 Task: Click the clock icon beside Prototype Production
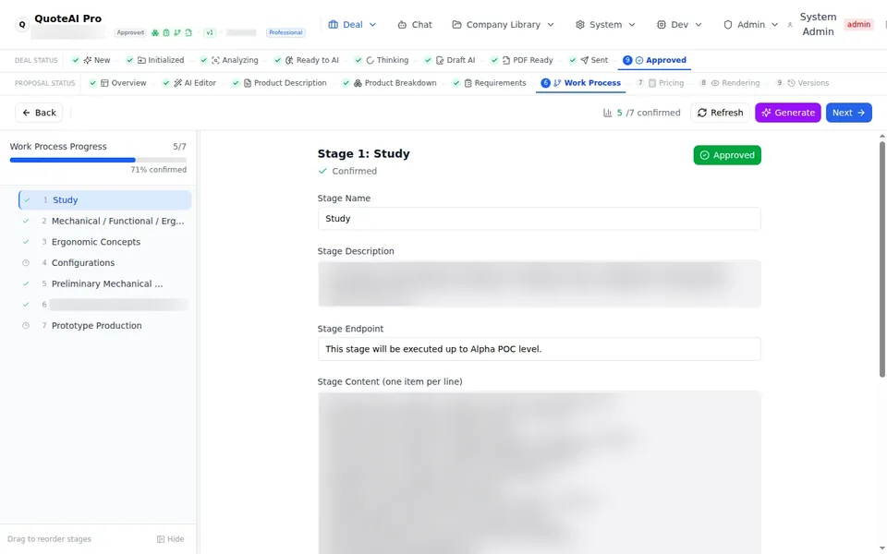tap(26, 326)
